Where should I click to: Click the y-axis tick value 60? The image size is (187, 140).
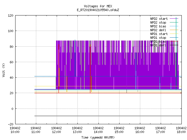[11, 62]
